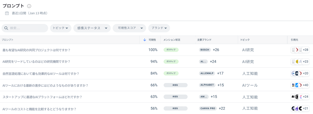The height and width of the screenshot is (114, 313).
Task: Open prompt AIツールのコストと機能を比較するとどうなりますか？
Action: coord(39,109)
